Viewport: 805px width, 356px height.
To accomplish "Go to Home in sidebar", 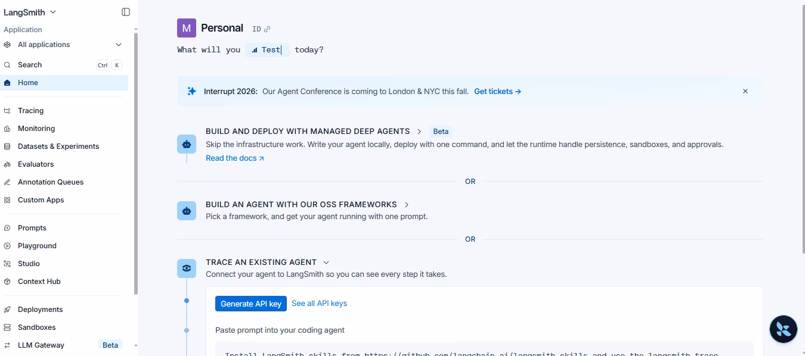I will click(x=63, y=83).
